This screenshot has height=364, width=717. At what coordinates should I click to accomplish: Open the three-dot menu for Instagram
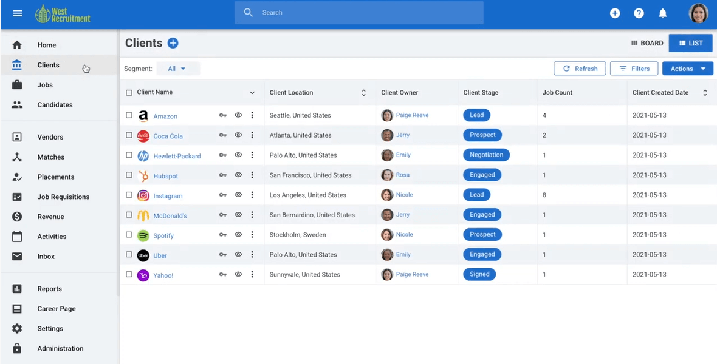[x=252, y=195]
